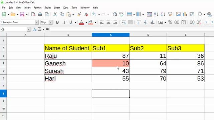
Task: Click the main Sort dialog icon
Action: pos(149,14)
